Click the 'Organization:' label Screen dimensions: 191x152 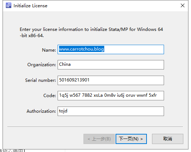tap(42, 65)
